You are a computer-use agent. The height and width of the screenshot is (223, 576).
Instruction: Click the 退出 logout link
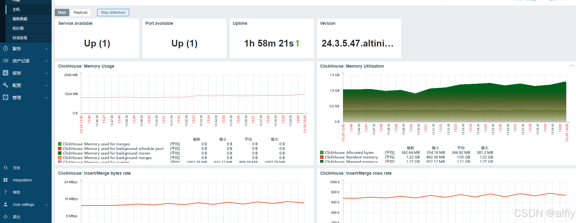(x=16, y=217)
